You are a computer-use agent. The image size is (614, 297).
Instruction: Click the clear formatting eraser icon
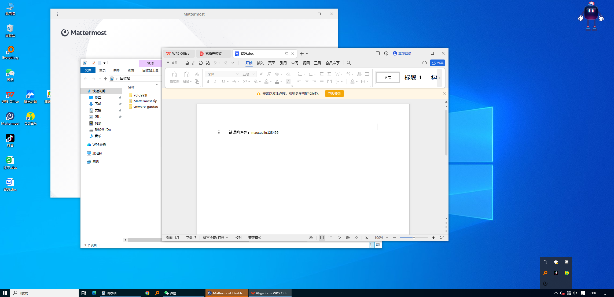(288, 74)
